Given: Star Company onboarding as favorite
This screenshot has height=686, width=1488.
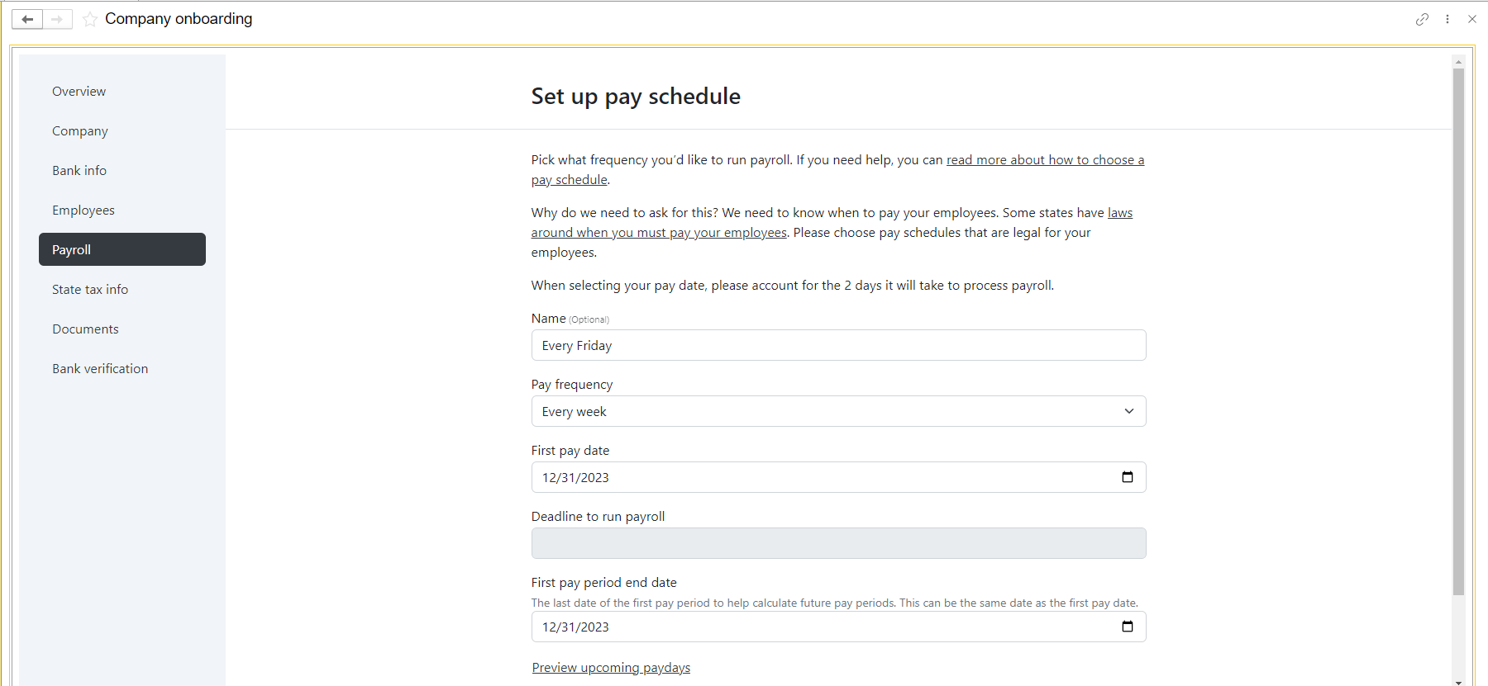Looking at the screenshot, I should point(90,19).
